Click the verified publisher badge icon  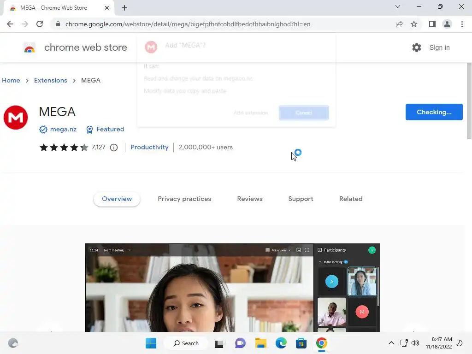tap(43, 130)
